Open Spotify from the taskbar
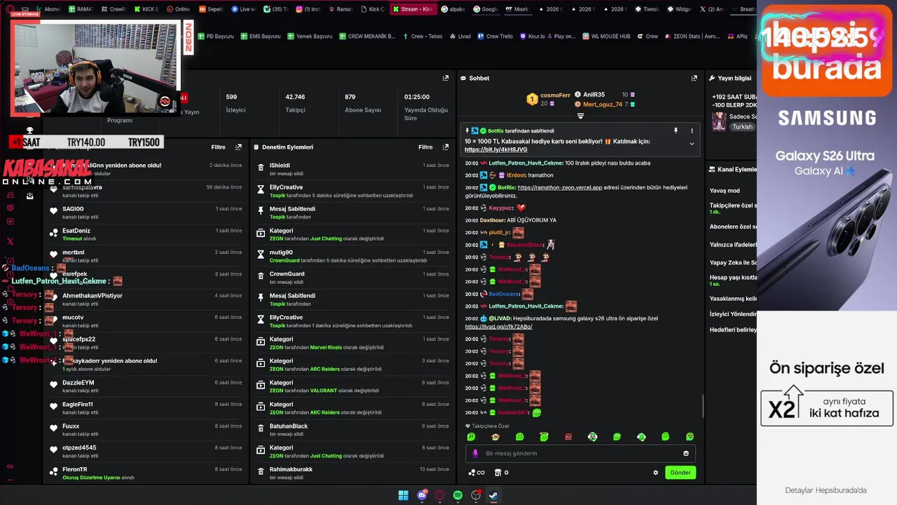The image size is (897, 505). point(458,495)
